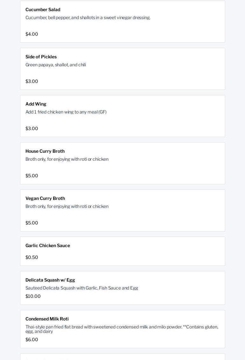The width and height of the screenshot is (245, 360).
Task: Select the Condensed Milk Roti title
Action: 47,319
